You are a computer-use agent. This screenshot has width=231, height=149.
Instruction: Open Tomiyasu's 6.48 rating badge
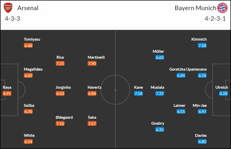point(28,46)
